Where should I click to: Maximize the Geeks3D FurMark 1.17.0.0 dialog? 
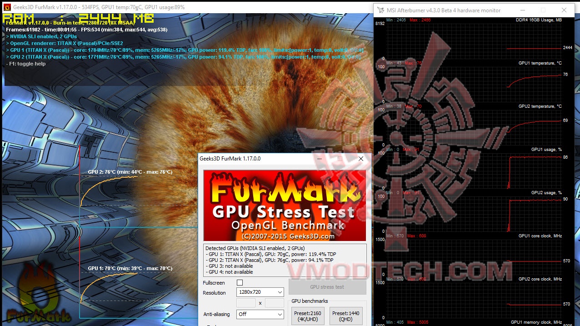(x=340, y=159)
